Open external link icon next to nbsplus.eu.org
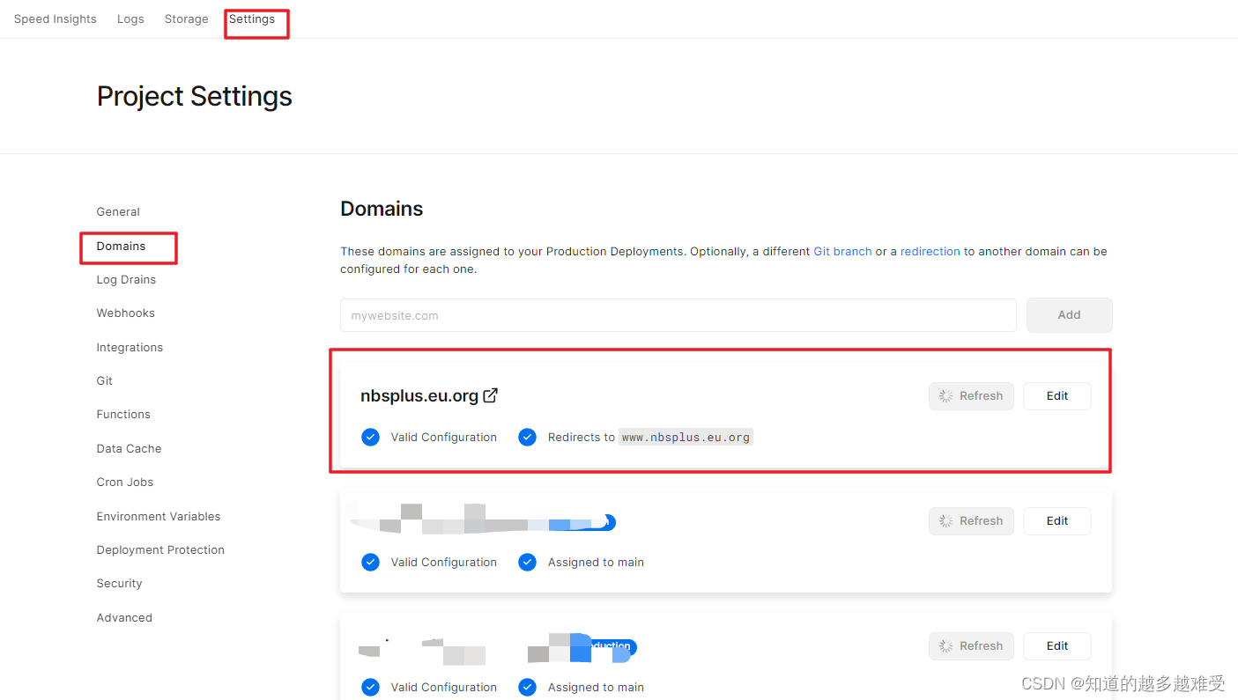This screenshot has height=700, width=1238. click(491, 395)
